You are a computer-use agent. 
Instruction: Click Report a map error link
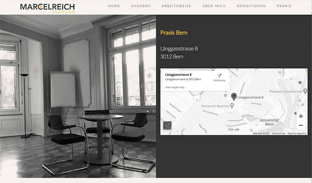297,133
